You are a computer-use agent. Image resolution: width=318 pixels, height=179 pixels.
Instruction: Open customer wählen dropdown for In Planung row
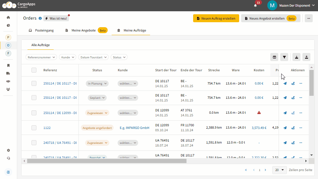pyautogui.click(x=128, y=84)
